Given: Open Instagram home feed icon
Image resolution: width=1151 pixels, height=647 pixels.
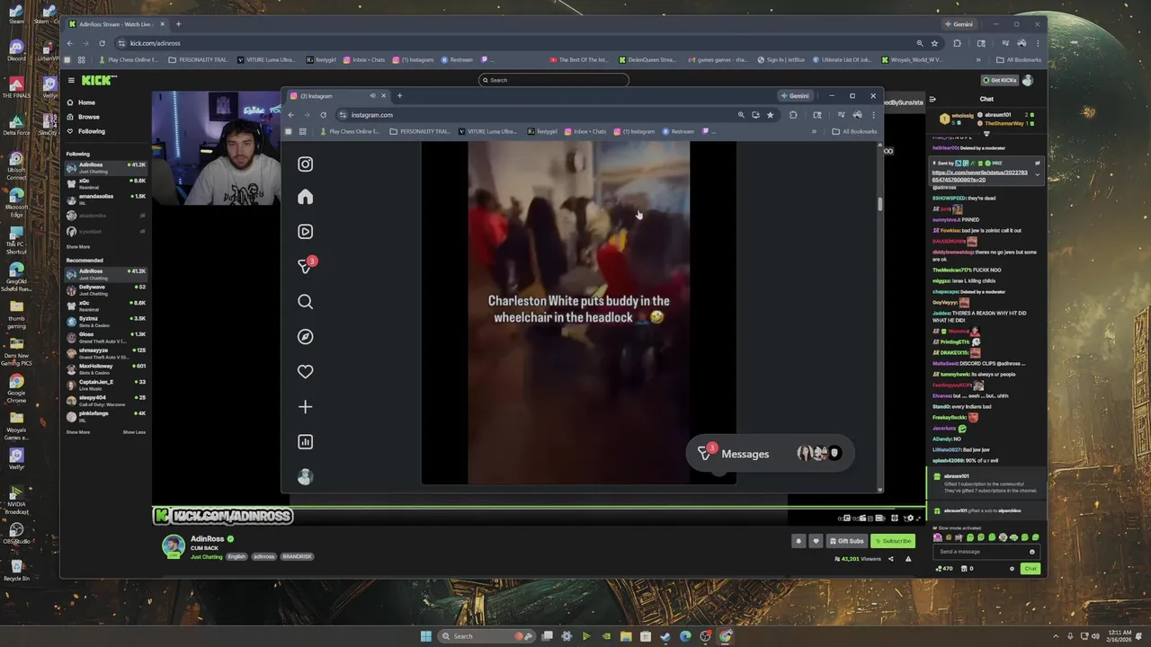Looking at the screenshot, I should pyautogui.click(x=306, y=198).
